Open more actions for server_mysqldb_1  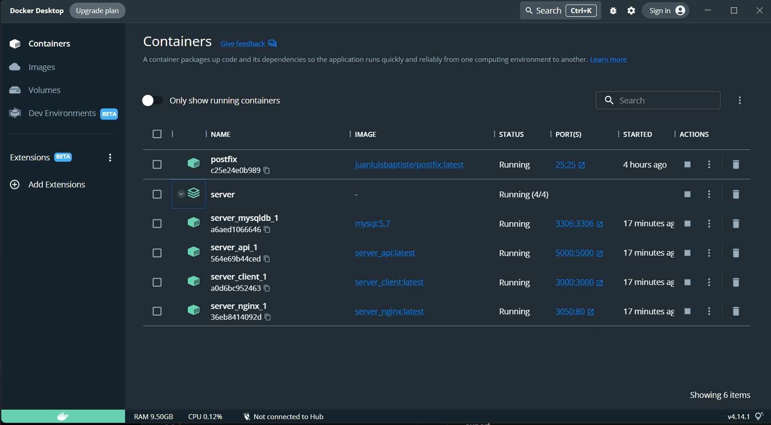pyautogui.click(x=709, y=224)
